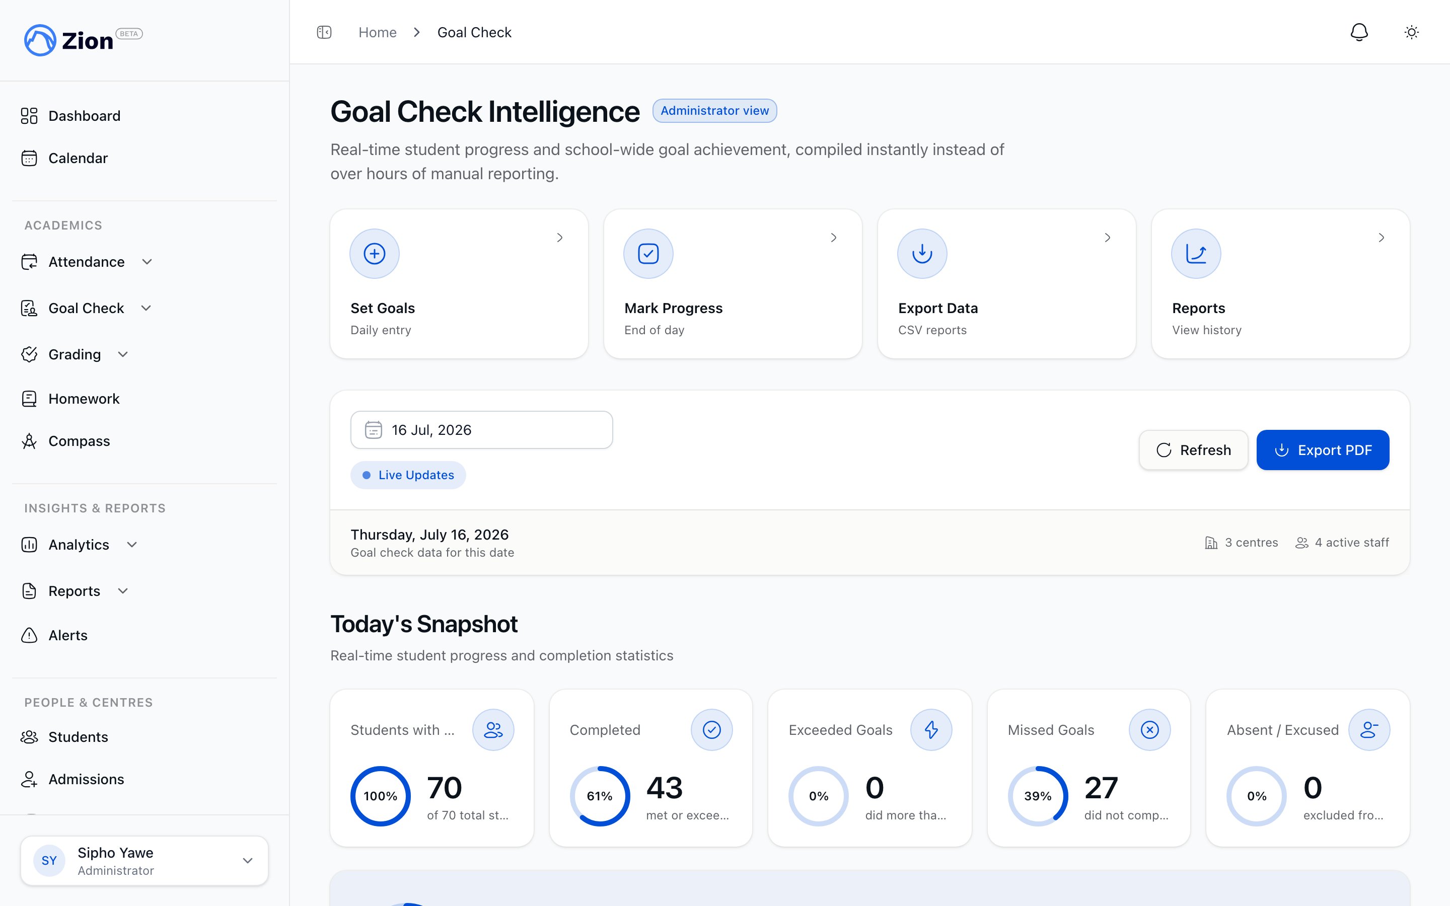Open the Set Goals card arrow
The image size is (1450, 906).
(560, 238)
